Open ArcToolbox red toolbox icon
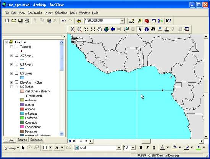210x159 pixels. 147,21
